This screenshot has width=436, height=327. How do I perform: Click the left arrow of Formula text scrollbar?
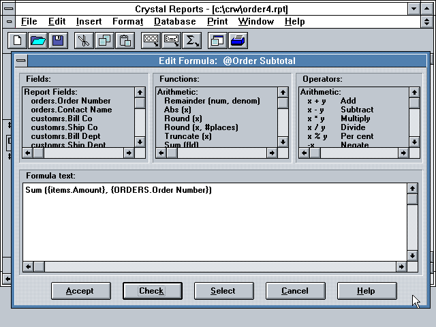pyautogui.click(x=28, y=266)
